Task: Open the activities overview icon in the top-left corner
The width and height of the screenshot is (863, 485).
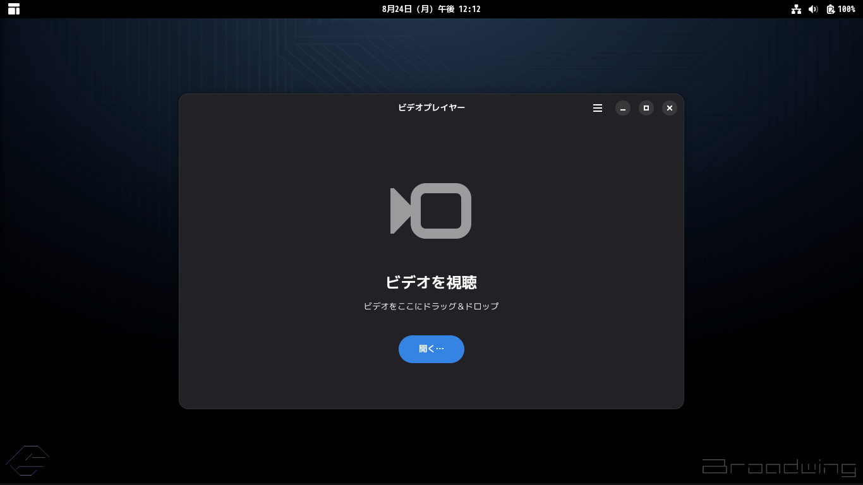Action: click(x=14, y=9)
